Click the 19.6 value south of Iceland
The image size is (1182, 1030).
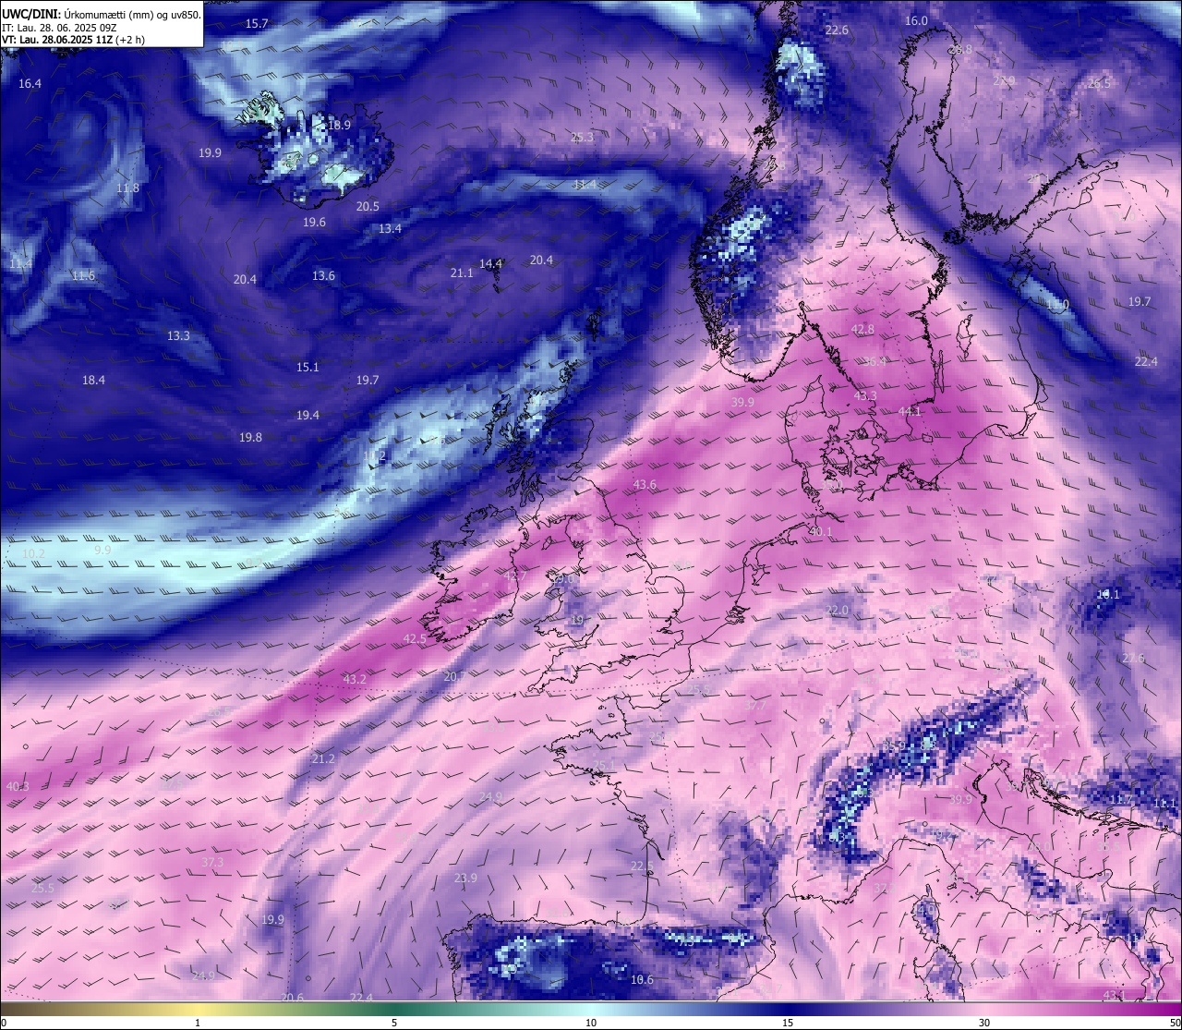click(314, 223)
